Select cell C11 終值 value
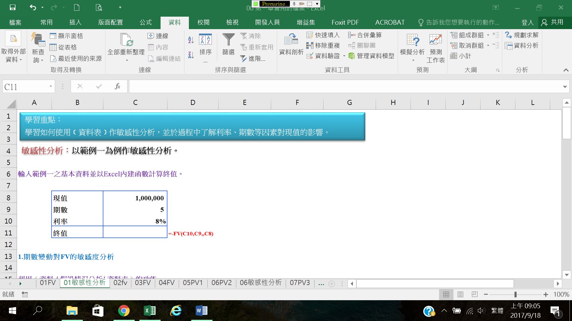 click(x=135, y=233)
